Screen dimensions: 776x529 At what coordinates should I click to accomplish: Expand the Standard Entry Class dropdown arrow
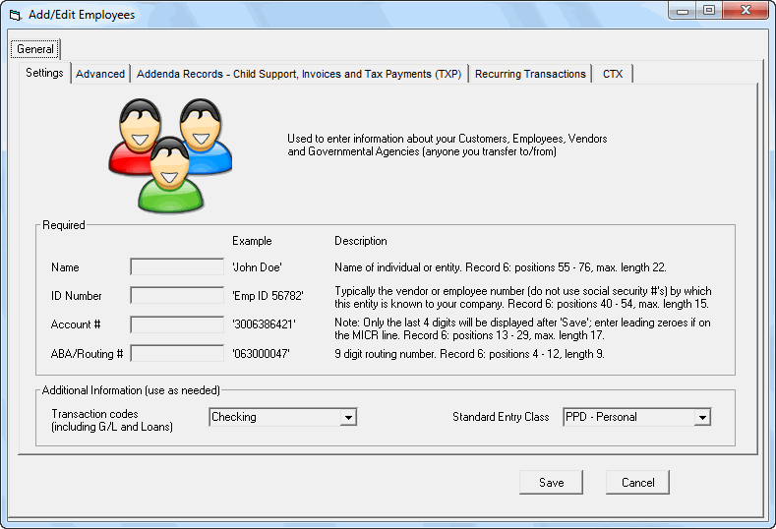pyautogui.click(x=702, y=417)
